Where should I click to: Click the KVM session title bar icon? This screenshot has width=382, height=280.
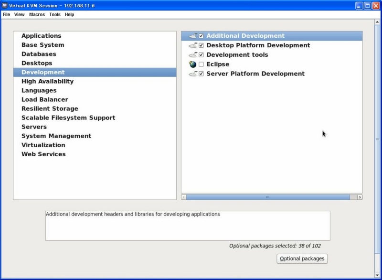click(5, 5)
